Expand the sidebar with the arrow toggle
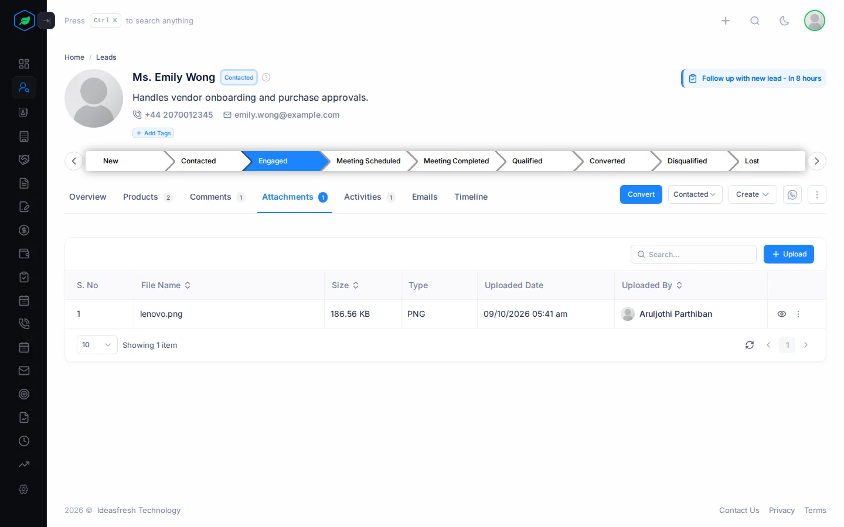Screen dimensions: 844x527 (46, 20)
